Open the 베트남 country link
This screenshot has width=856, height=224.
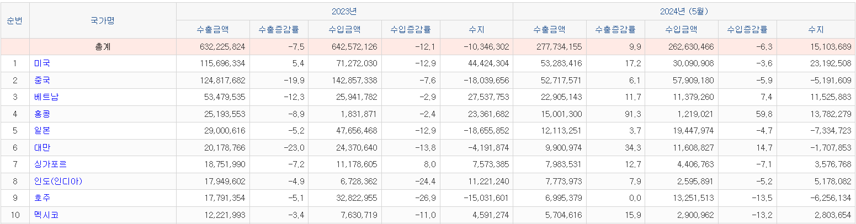pyautogui.click(x=46, y=97)
